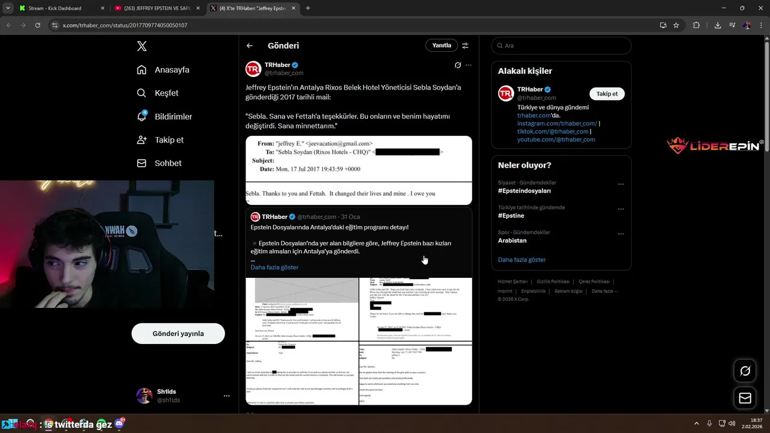Open a new browser tab
This screenshot has height=433, width=770.
[x=308, y=8]
